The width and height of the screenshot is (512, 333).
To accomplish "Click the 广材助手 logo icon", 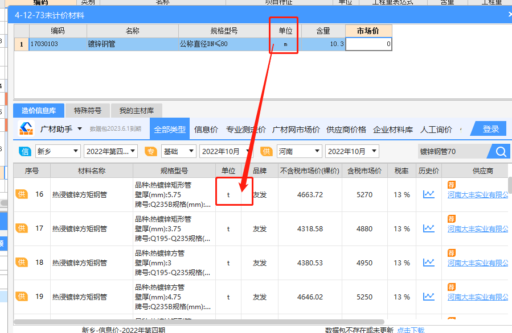I will [26, 128].
